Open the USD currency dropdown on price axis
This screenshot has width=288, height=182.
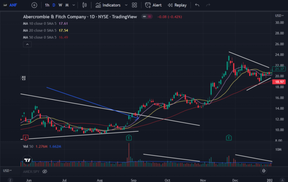pyautogui.click(x=279, y=16)
